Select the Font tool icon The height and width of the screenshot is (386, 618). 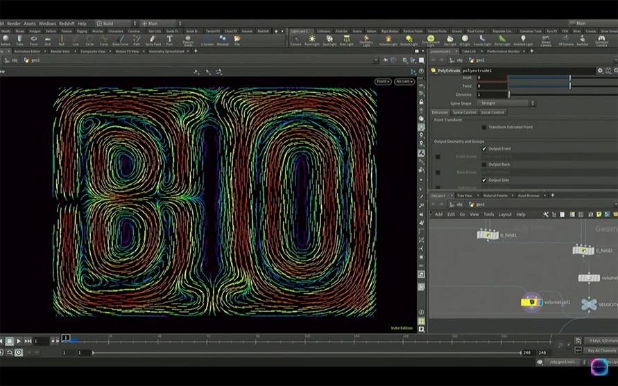(x=169, y=40)
